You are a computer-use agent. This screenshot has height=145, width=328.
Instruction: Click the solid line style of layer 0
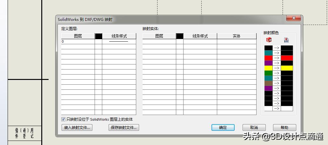pos(119,42)
